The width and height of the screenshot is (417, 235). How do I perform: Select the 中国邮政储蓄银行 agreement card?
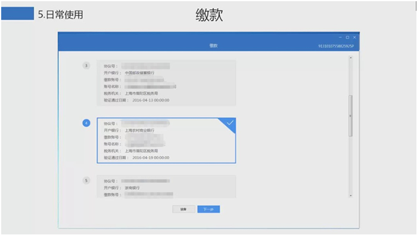click(x=166, y=83)
